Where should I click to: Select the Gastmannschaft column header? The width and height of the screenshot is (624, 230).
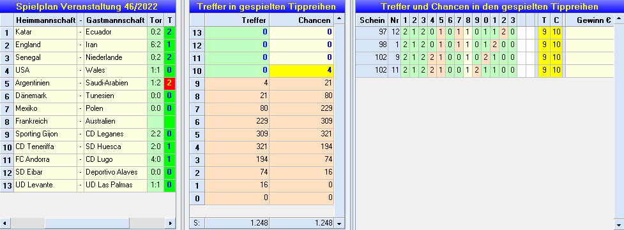(116, 20)
